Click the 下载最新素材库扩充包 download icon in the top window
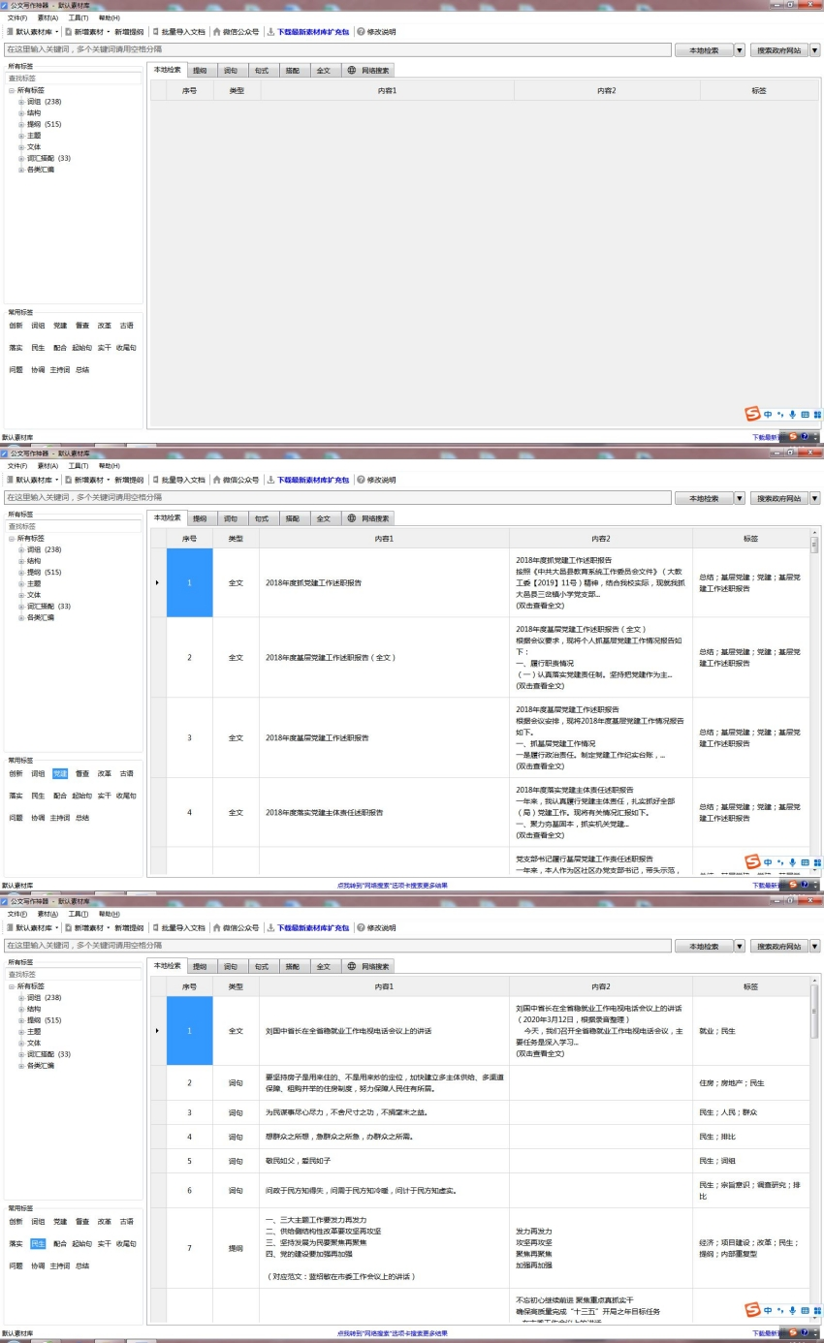 (270, 32)
